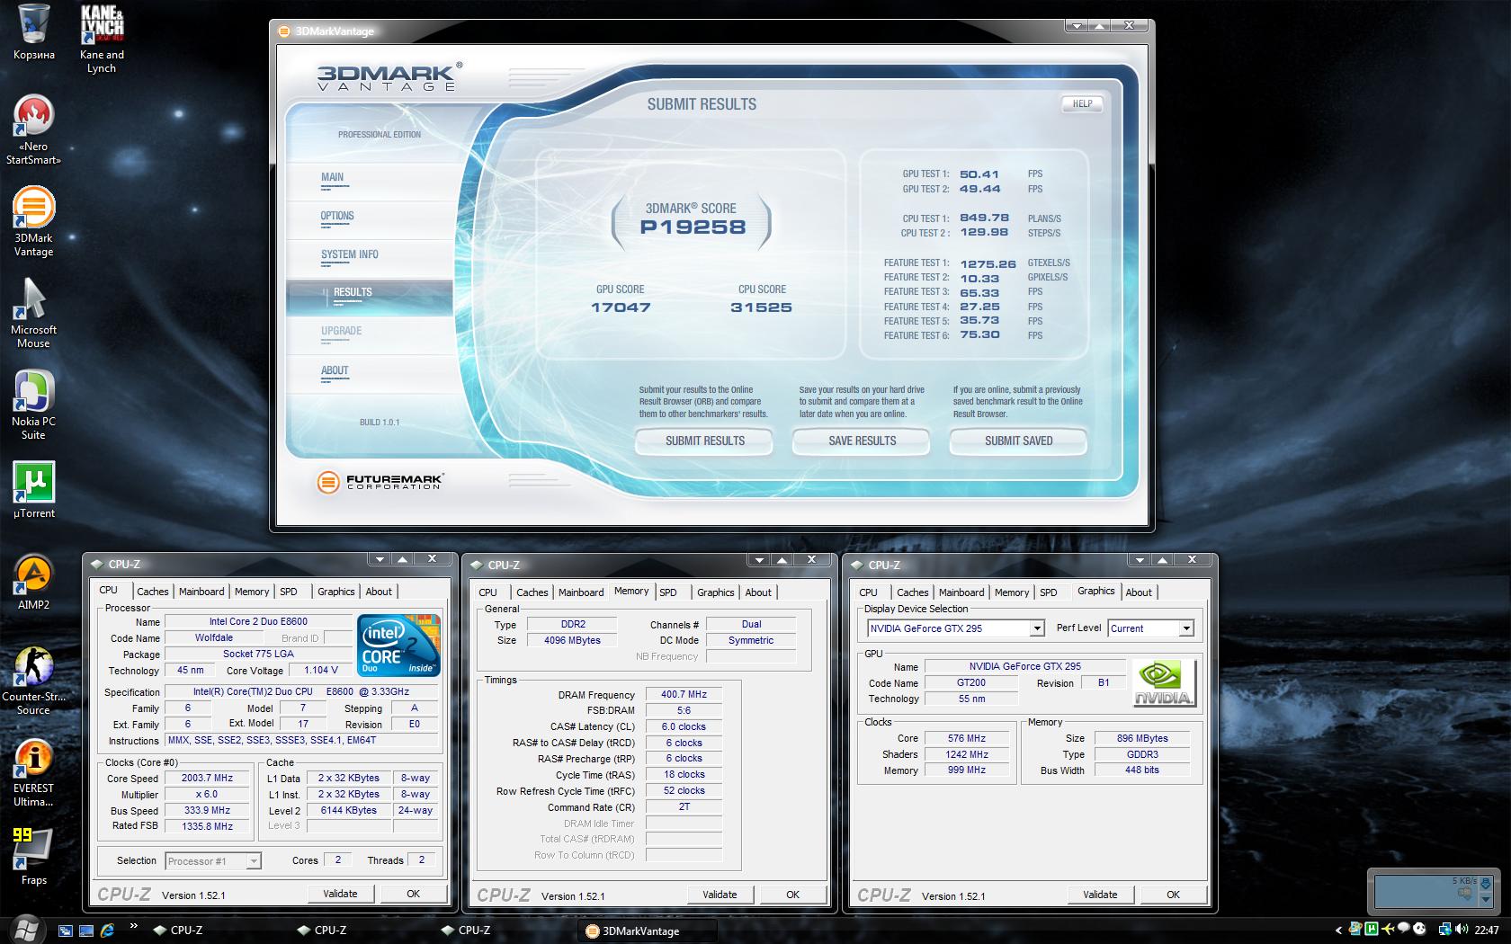Screen dimensions: 1511x944
Task: Launch Kane and Lynch desktop shortcut
Action: coord(102,40)
